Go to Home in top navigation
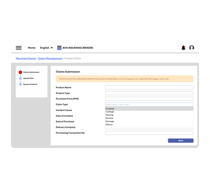The image size is (210, 190). coord(32,48)
